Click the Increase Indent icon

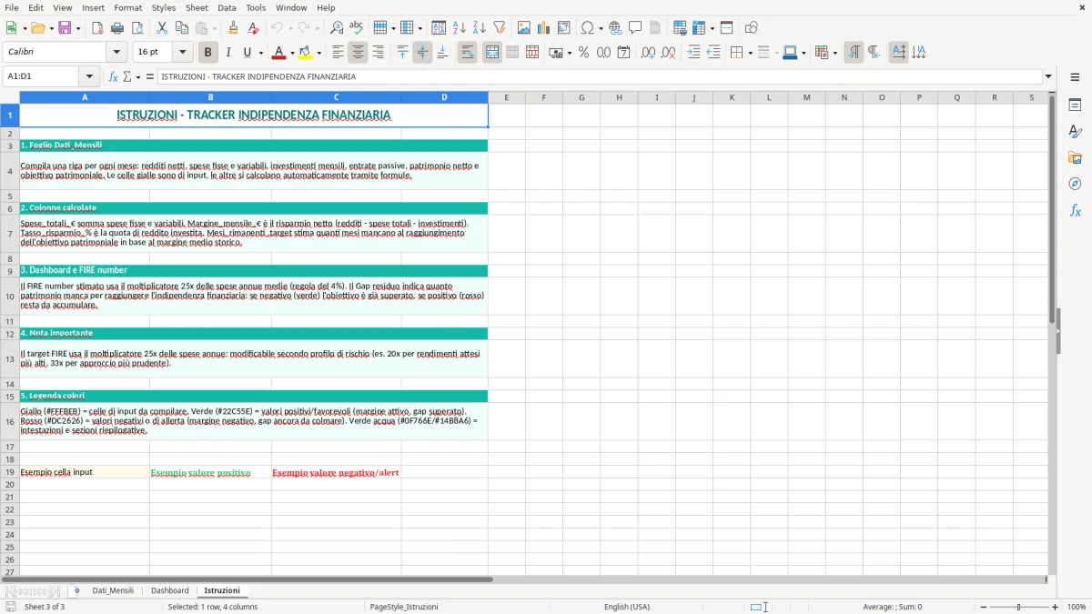coord(693,53)
